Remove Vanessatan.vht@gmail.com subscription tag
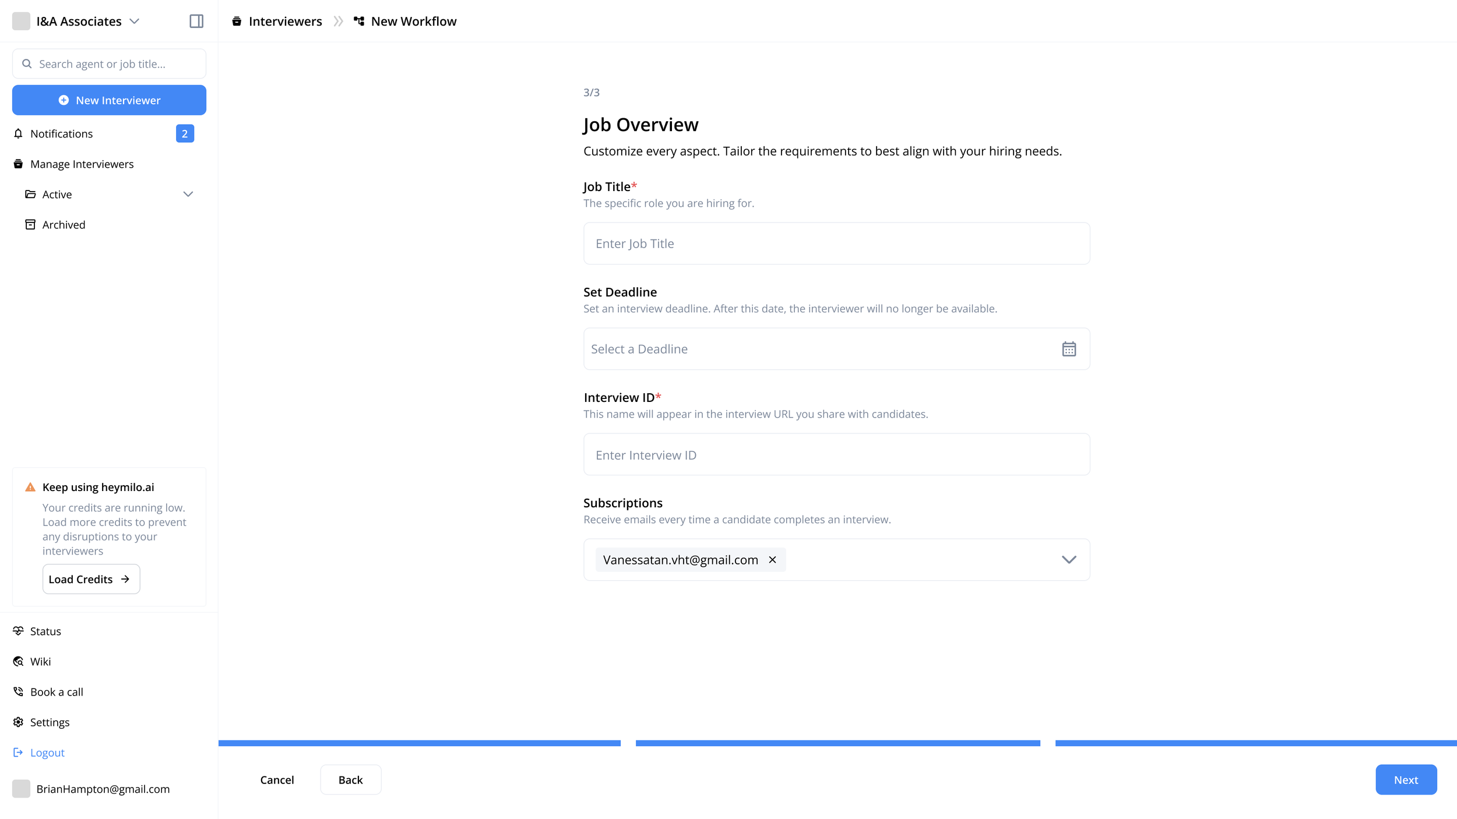 pos(772,560)
